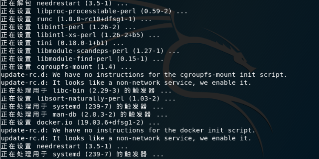Click the first non-network service message
Image resolution: width=319 pixels, height=159 pixels.
[x=126, y=83]
